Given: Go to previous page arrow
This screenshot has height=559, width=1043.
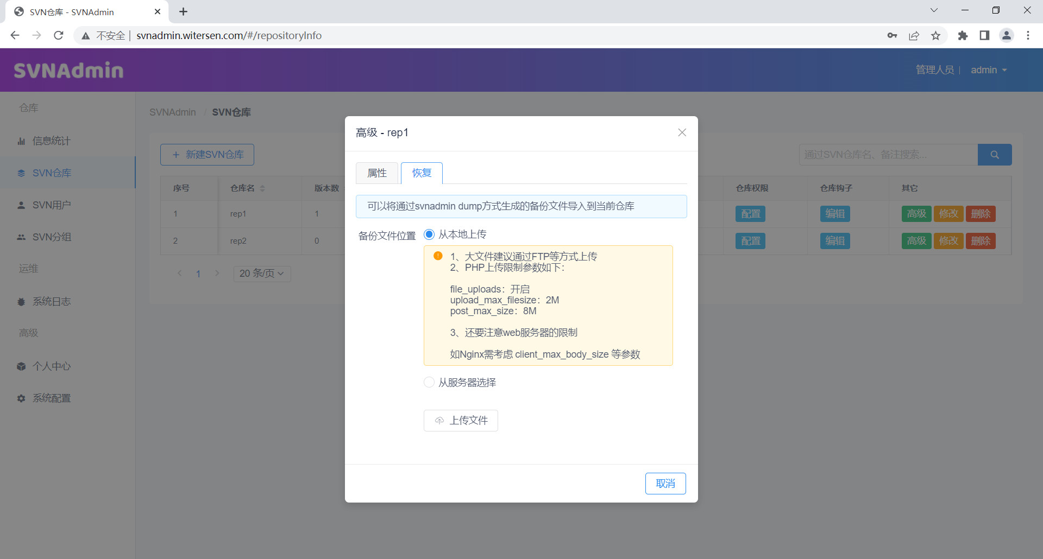Looking at the screenshot, I should [180, 273].
